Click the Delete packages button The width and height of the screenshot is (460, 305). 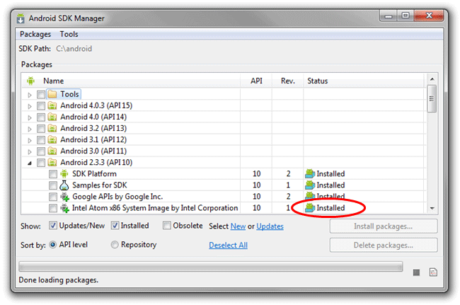pos(384,245)
